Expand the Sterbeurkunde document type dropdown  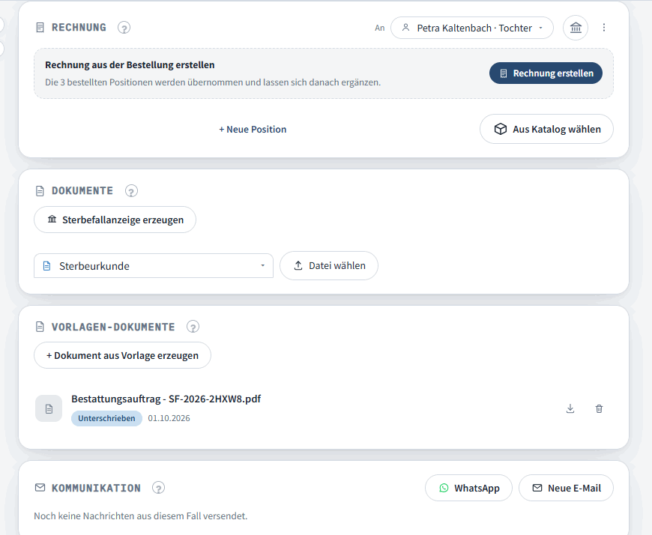154,266
